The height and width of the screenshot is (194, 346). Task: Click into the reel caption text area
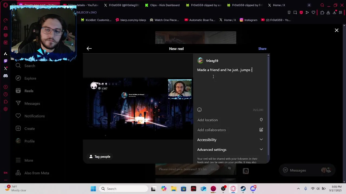(x=230, y=86)
